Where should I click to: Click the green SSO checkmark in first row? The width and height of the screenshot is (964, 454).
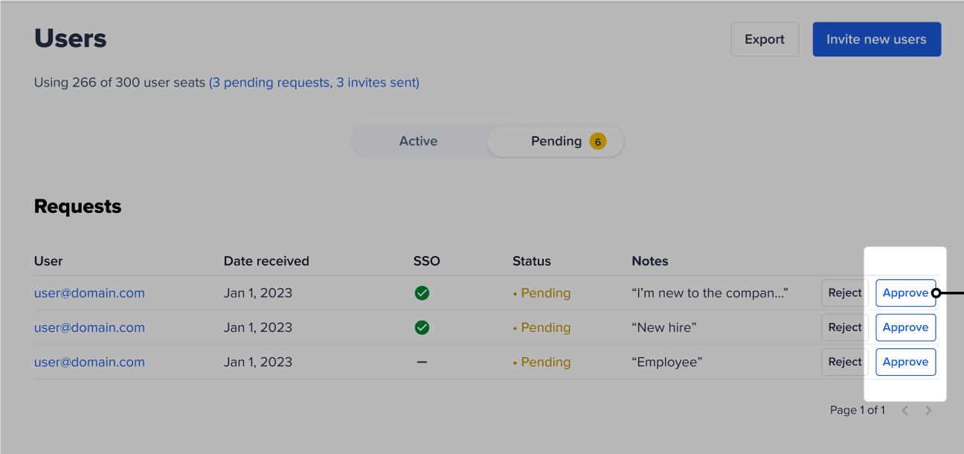point(422,293)
